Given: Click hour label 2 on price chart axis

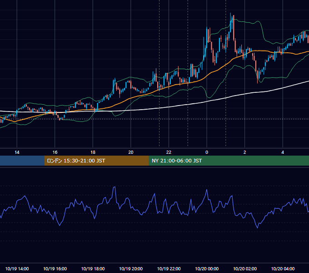Looking at the screenshot, I should (x=245, y=152).
